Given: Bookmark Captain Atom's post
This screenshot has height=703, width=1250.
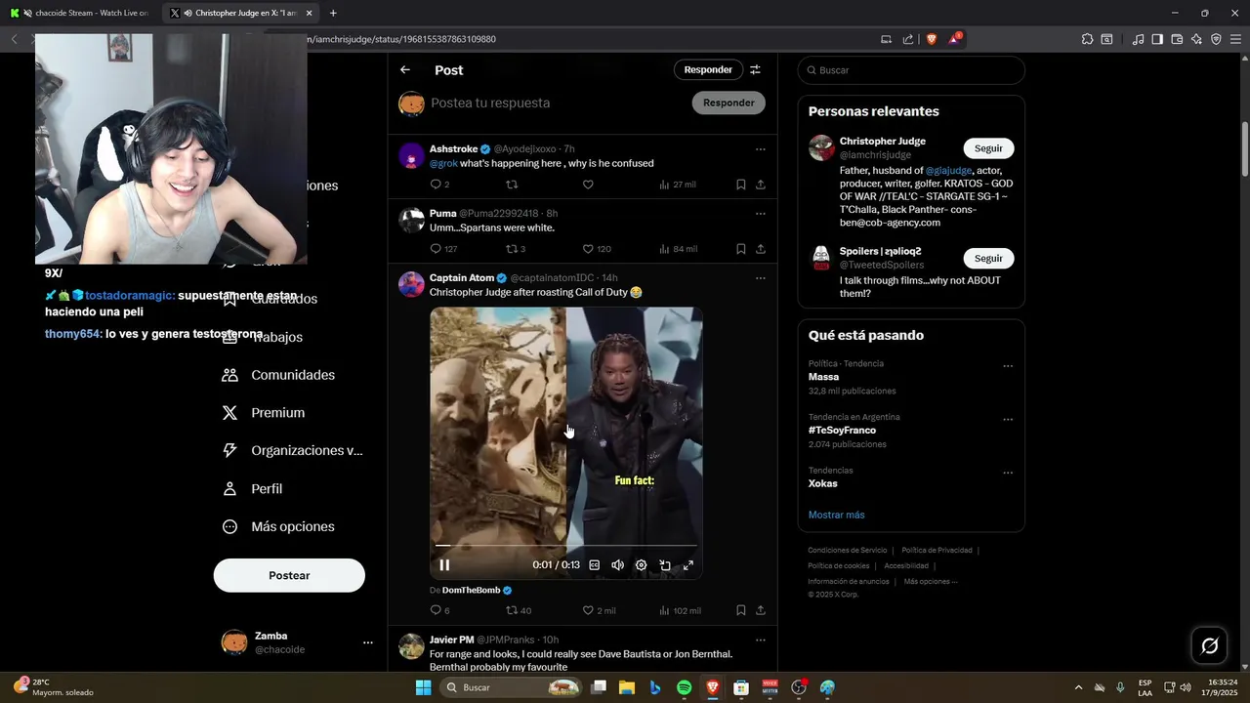Looking at the screenshot, I should point(741,610).
